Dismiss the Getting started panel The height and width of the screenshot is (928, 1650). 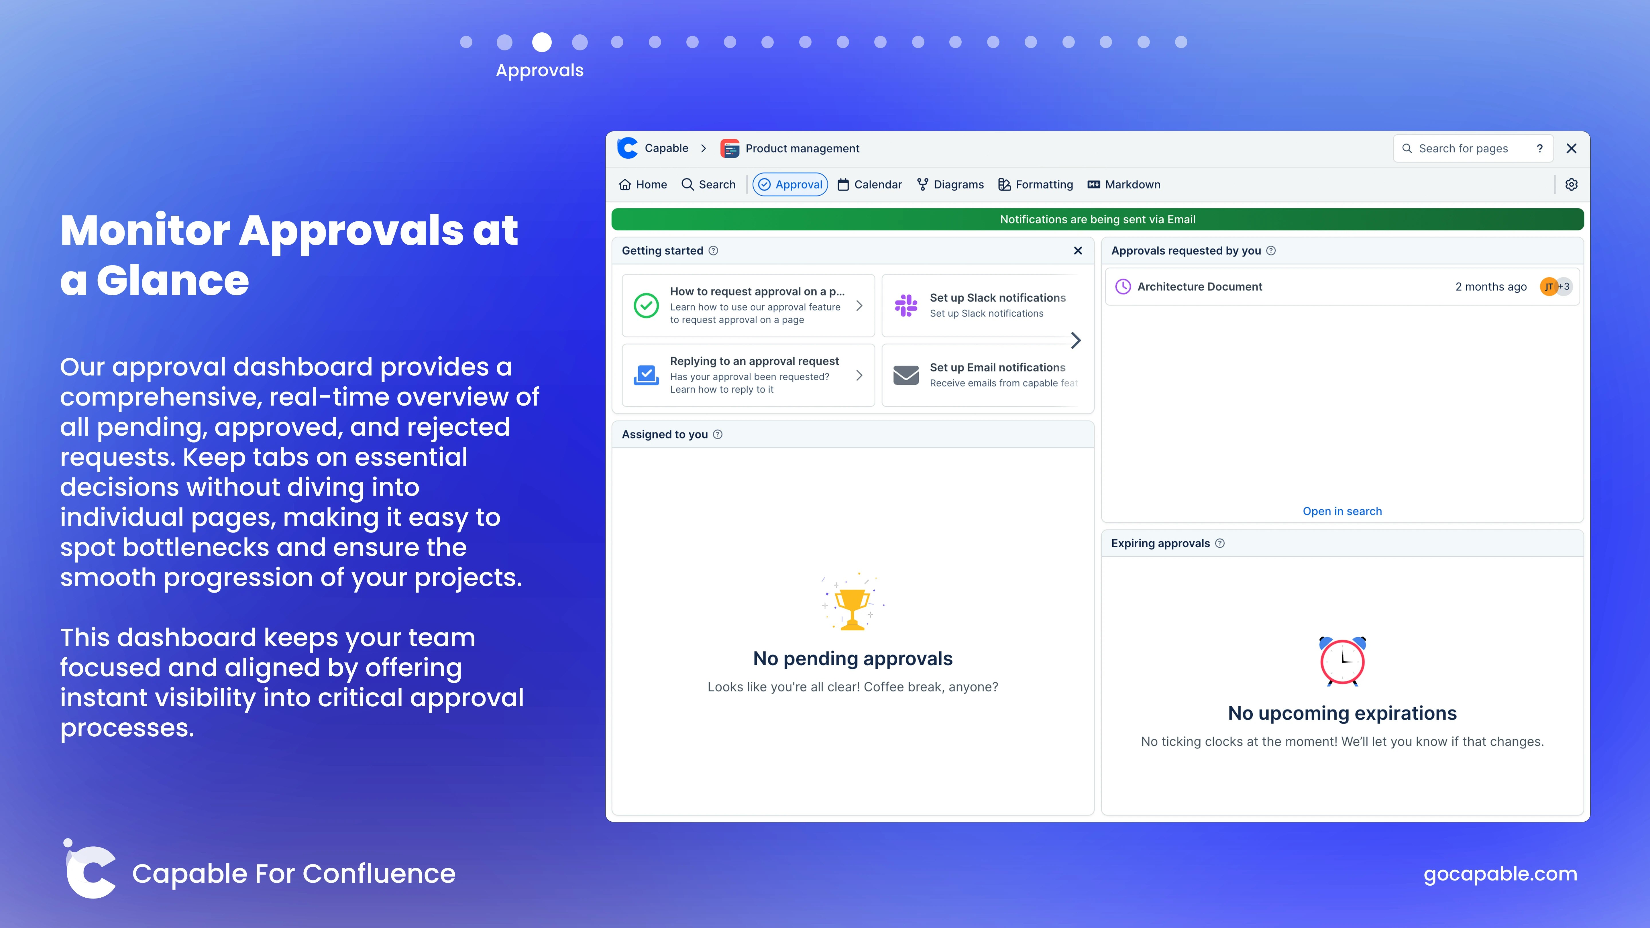pos(1078,250)
